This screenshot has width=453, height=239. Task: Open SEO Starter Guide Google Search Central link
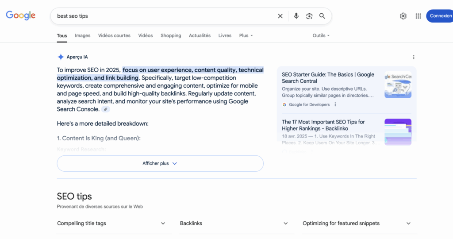tap(328, 78)
